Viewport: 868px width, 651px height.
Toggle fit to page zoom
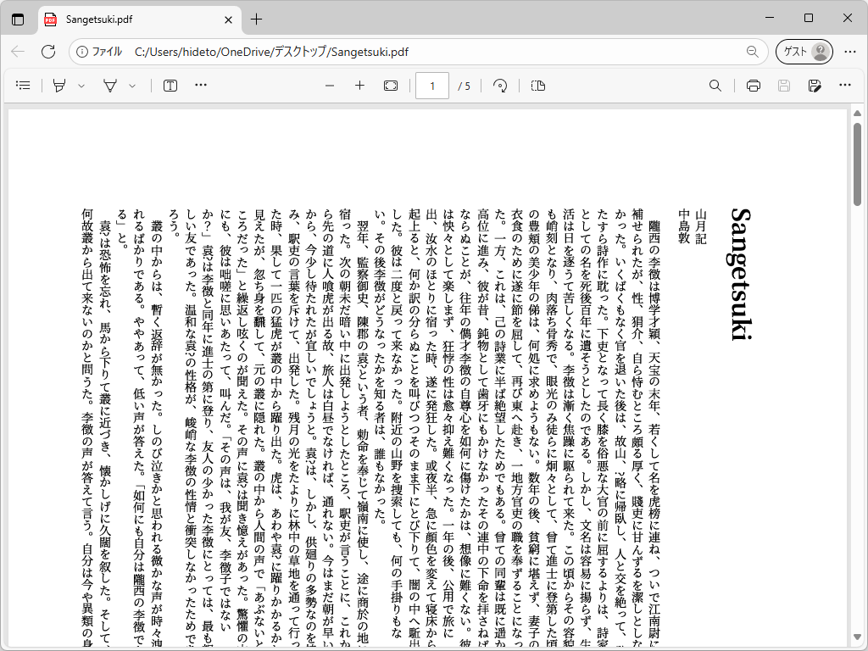click(390, 85)
